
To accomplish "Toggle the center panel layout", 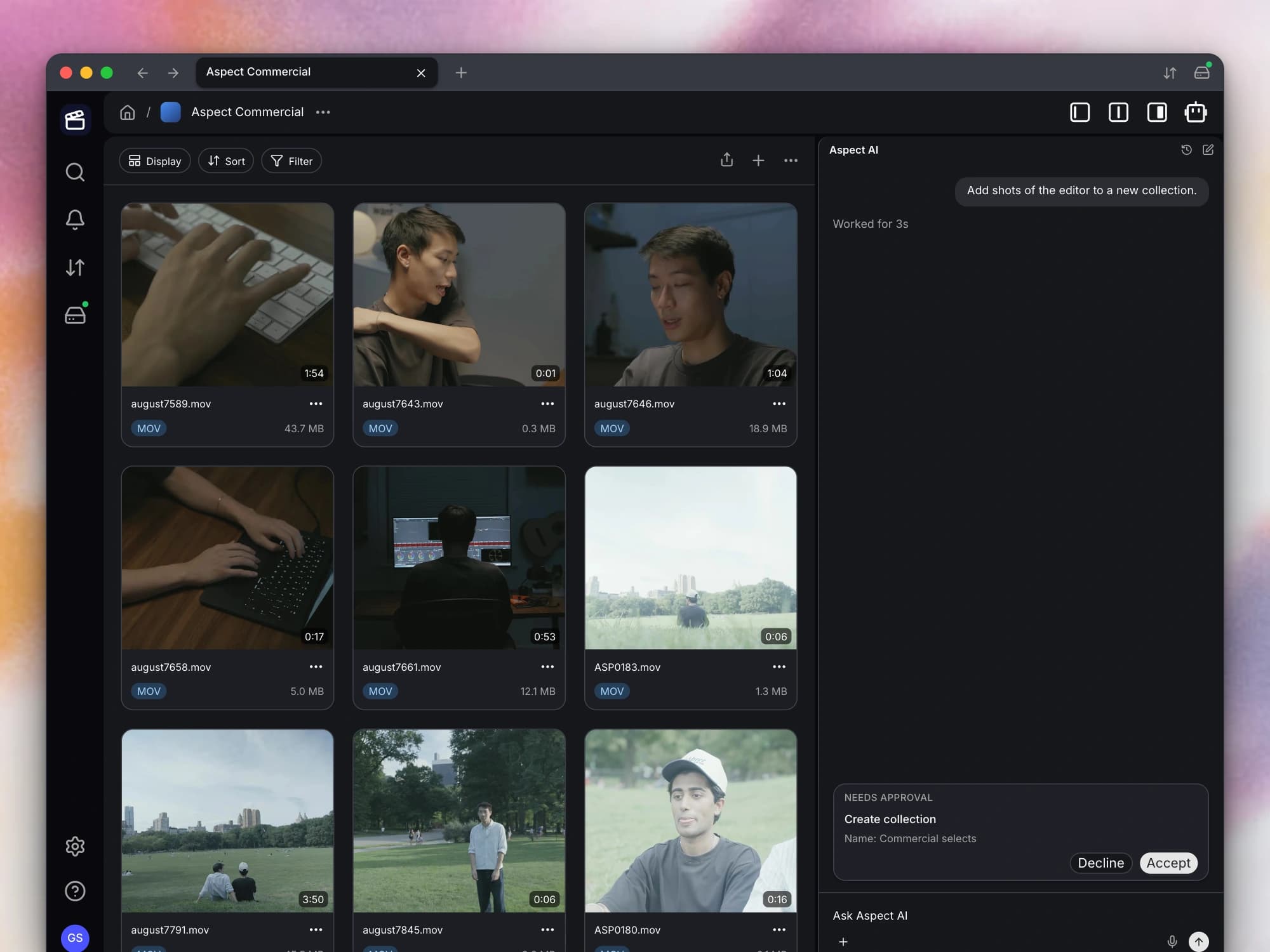I will click(x=1118, y=112).
